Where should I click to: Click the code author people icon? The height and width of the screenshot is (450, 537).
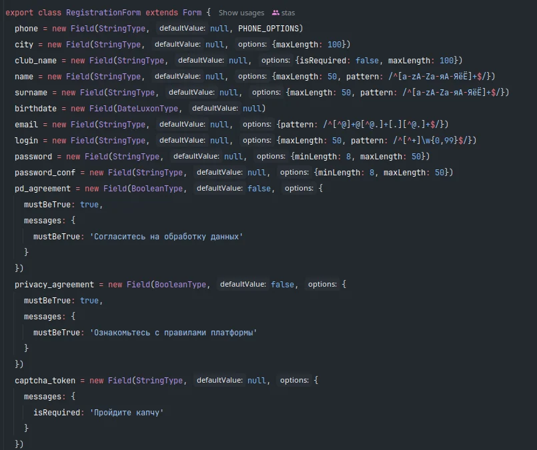pyautogui.click(x=276, y=13)
